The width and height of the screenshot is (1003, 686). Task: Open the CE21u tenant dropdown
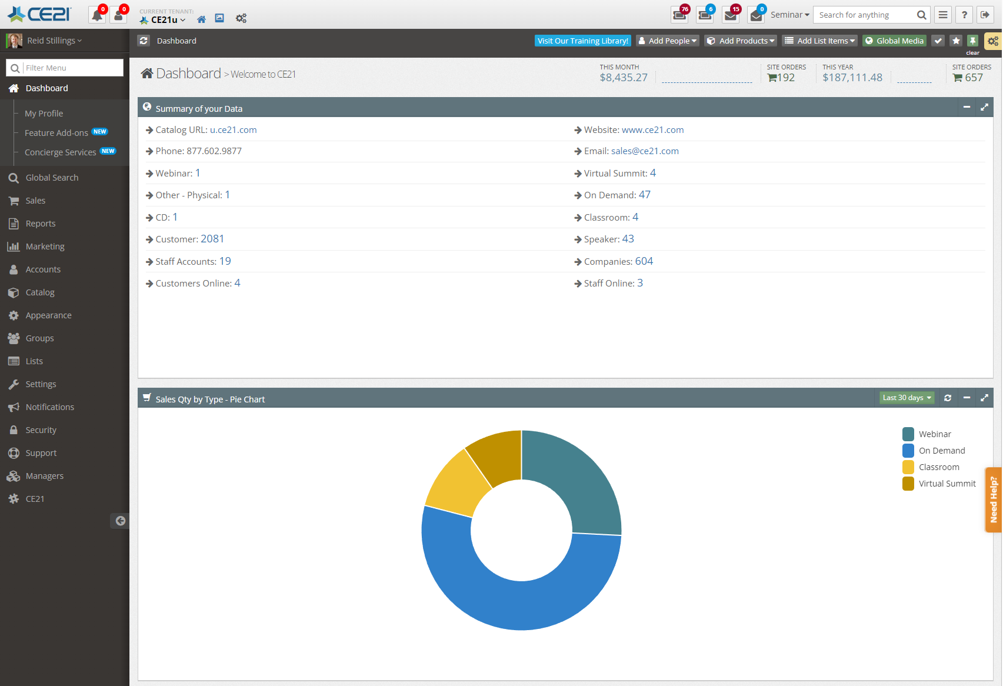(x=164, y=19)
